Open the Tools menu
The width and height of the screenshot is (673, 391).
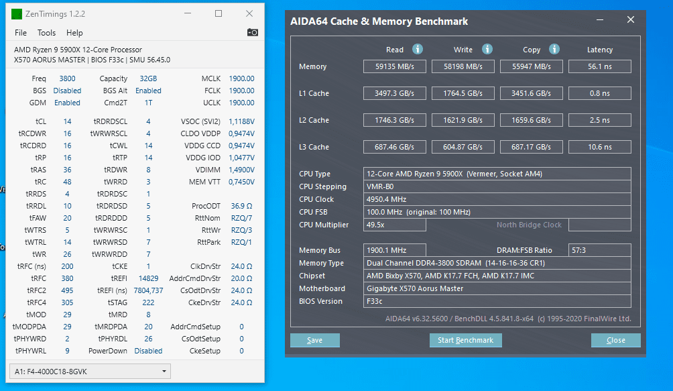pyautogui.click(x=47, y=33)
